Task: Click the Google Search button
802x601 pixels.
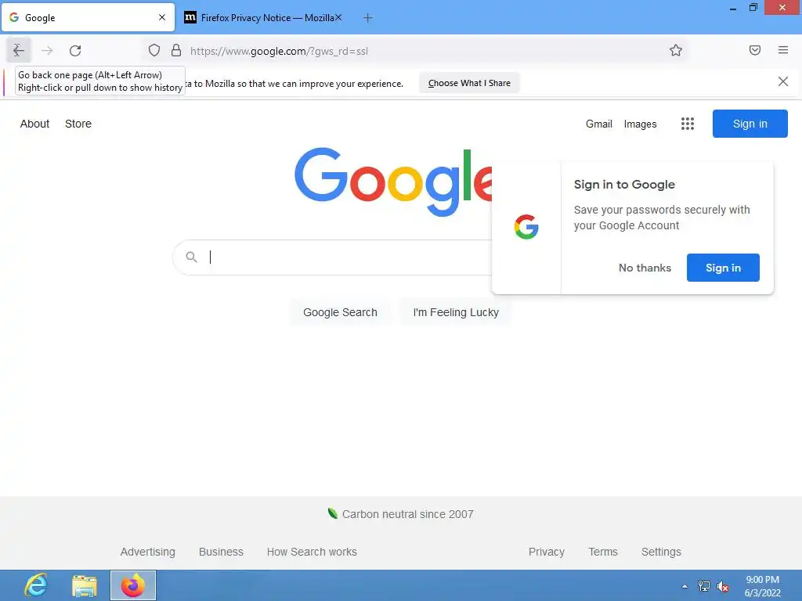Action: (x=340, y=312)
